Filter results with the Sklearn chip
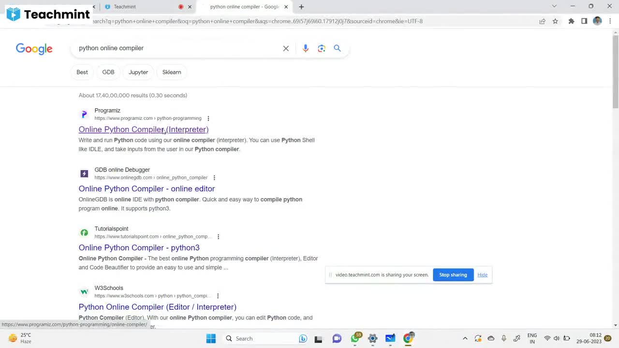The width and height of the screenshot is (619, 348). [x=172, y=72]
